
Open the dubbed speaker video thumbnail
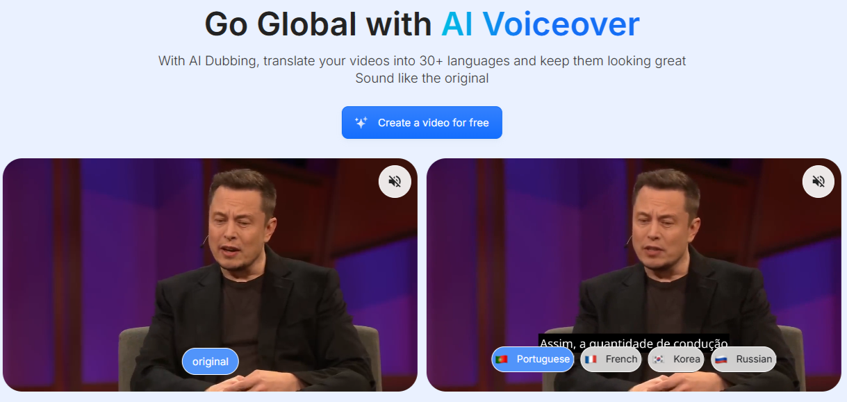(634, 275)
